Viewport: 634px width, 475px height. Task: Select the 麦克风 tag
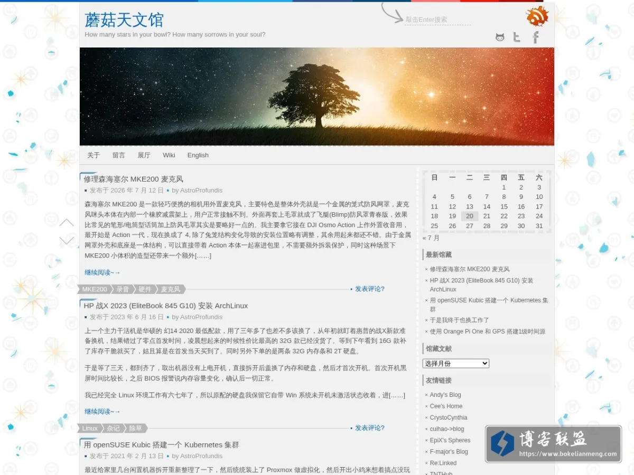click(x=170, y=289)
